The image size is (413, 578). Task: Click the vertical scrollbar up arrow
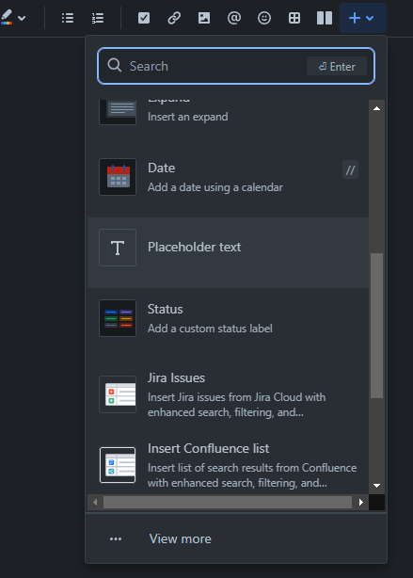point(376,108)
